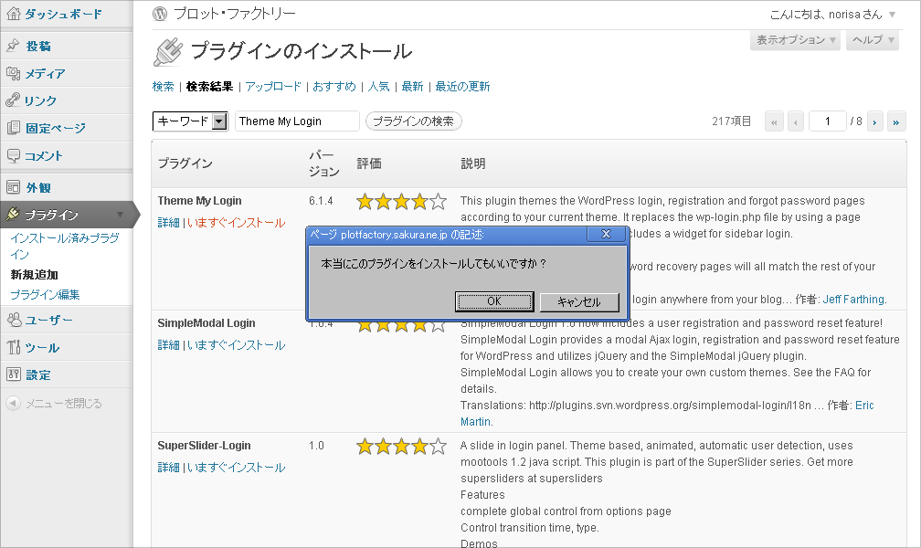
Task: Click the Appearance icon next to 外観
Action: [x=13, y=187]
